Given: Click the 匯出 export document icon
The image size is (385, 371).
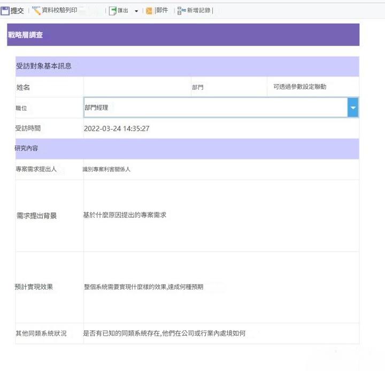Looking at the screenshot, I should point(113,11).
